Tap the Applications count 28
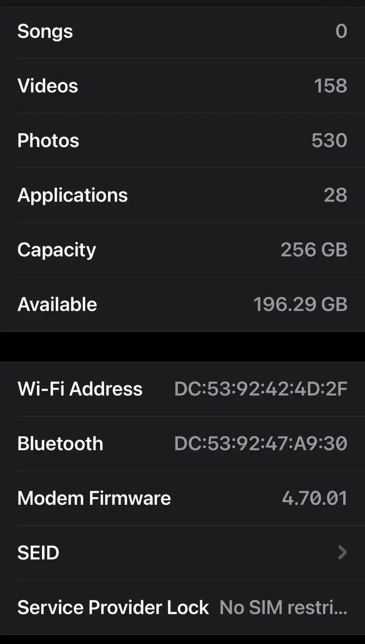 click(x=335, y=195)
